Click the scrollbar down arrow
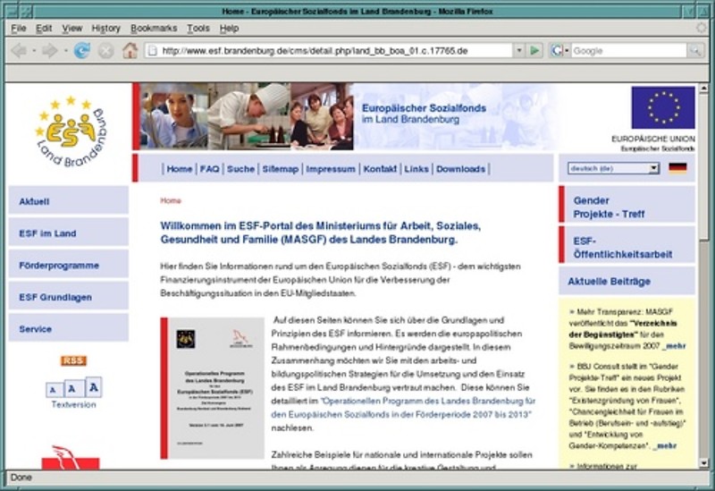715x491 pixels. tap(703, 463)
